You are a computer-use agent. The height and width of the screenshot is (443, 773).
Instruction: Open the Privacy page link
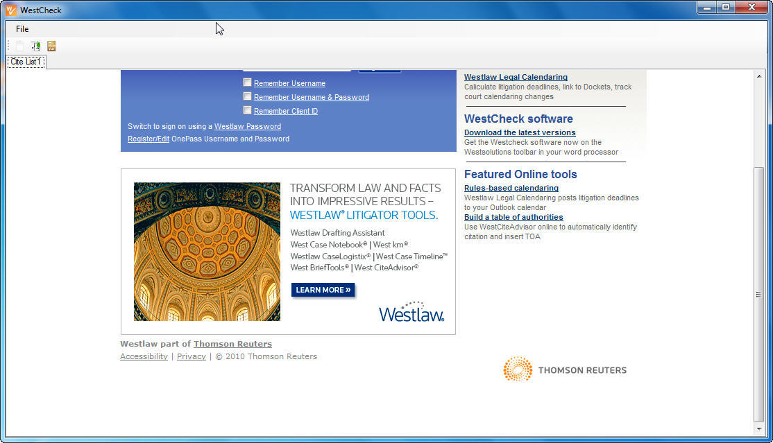point(192,356)
